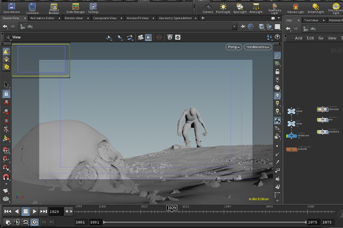Open the obj path history dropdown arrow
This screenshot has width=343, height=228.
[x=234, y=27]
